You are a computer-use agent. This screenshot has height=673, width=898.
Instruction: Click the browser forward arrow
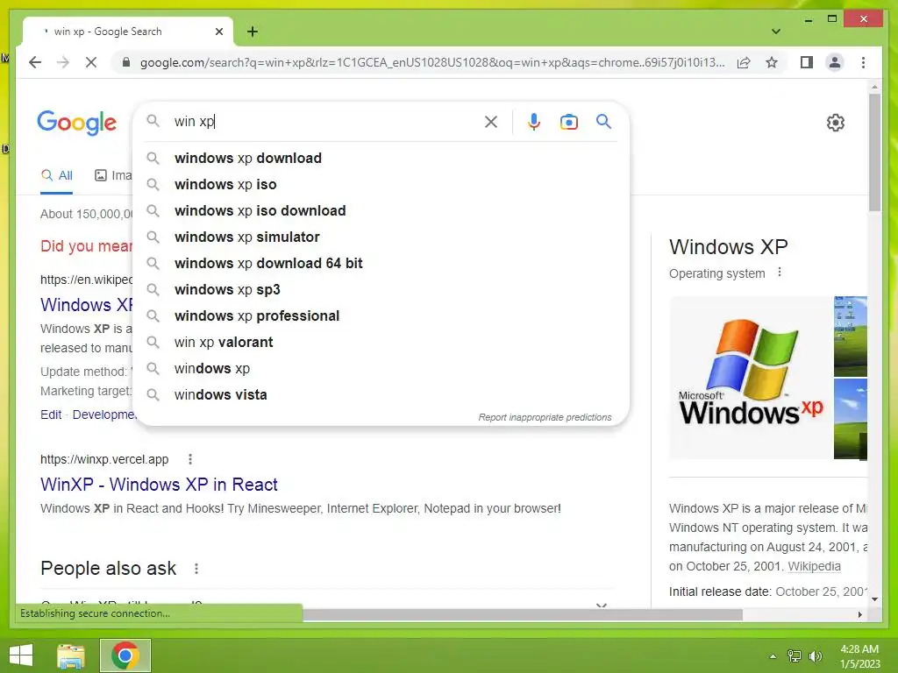[x=63, y=62]
